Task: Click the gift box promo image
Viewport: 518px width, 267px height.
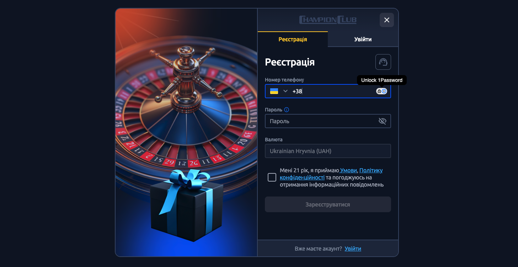Action: [x=186, y=205]
